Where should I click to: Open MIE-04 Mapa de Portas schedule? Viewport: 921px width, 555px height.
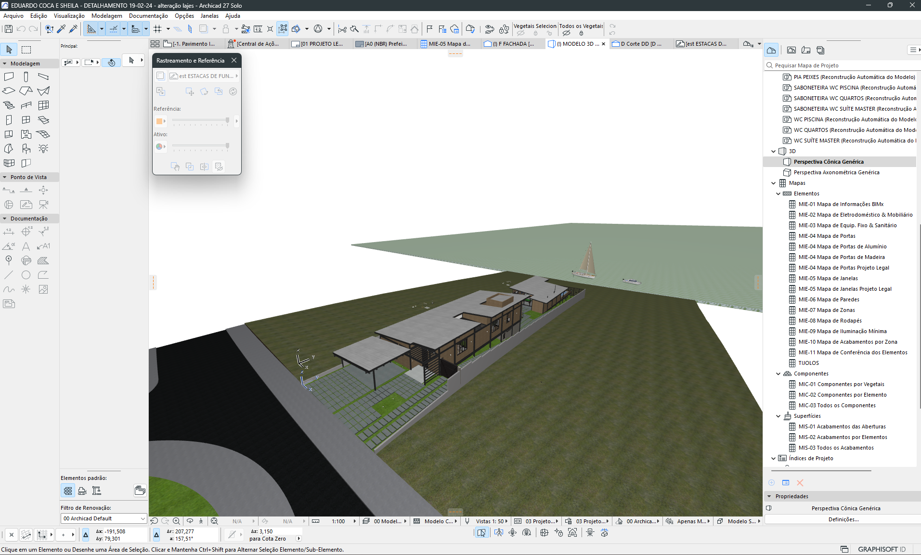(x=827, y=236)
